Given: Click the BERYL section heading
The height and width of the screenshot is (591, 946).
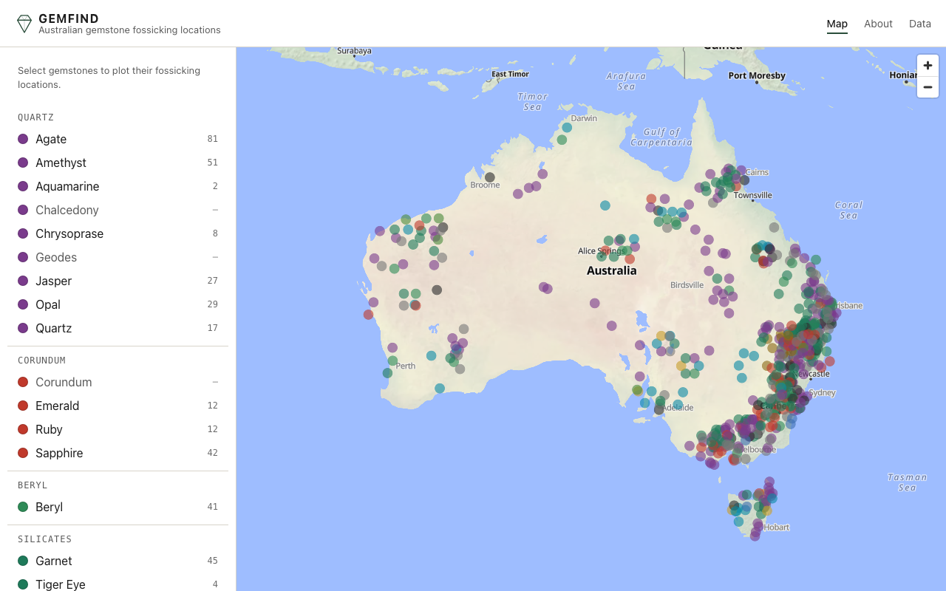Looking at the screenshot, I should 33,485.
